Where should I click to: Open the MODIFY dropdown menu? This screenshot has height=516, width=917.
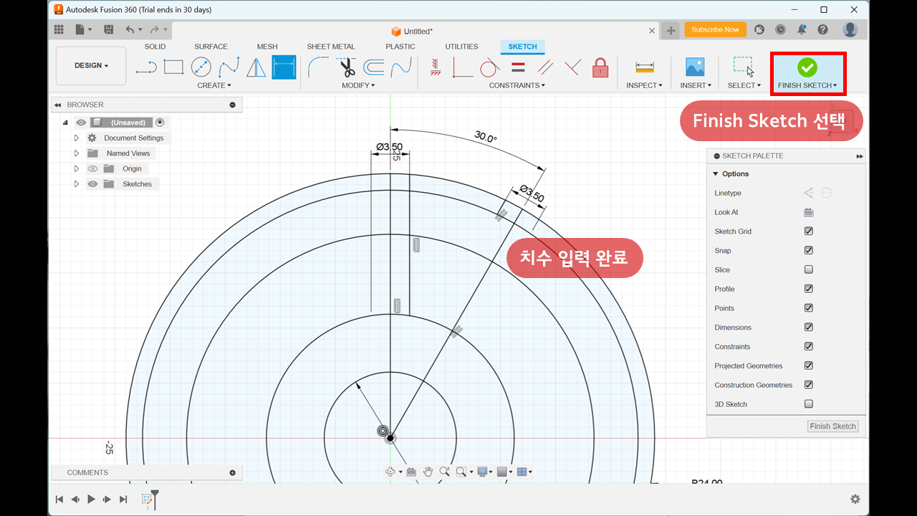(359, 85)
